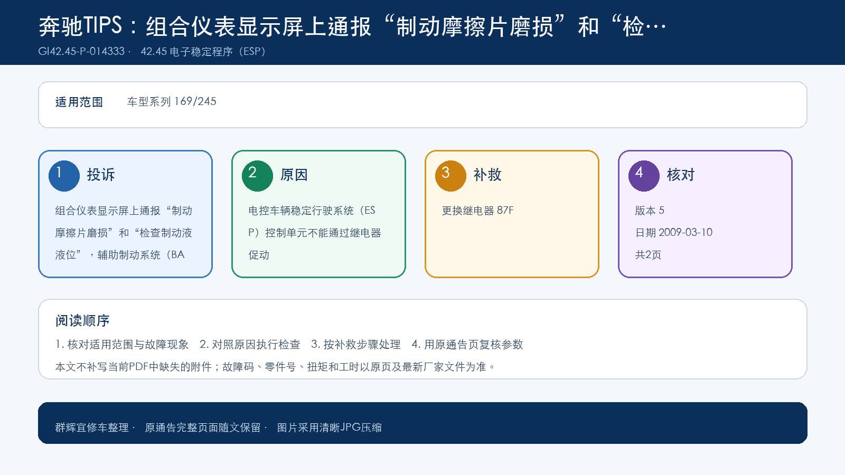Click the complaint text 组合仪表显示屏上通报

coord(108,211)
